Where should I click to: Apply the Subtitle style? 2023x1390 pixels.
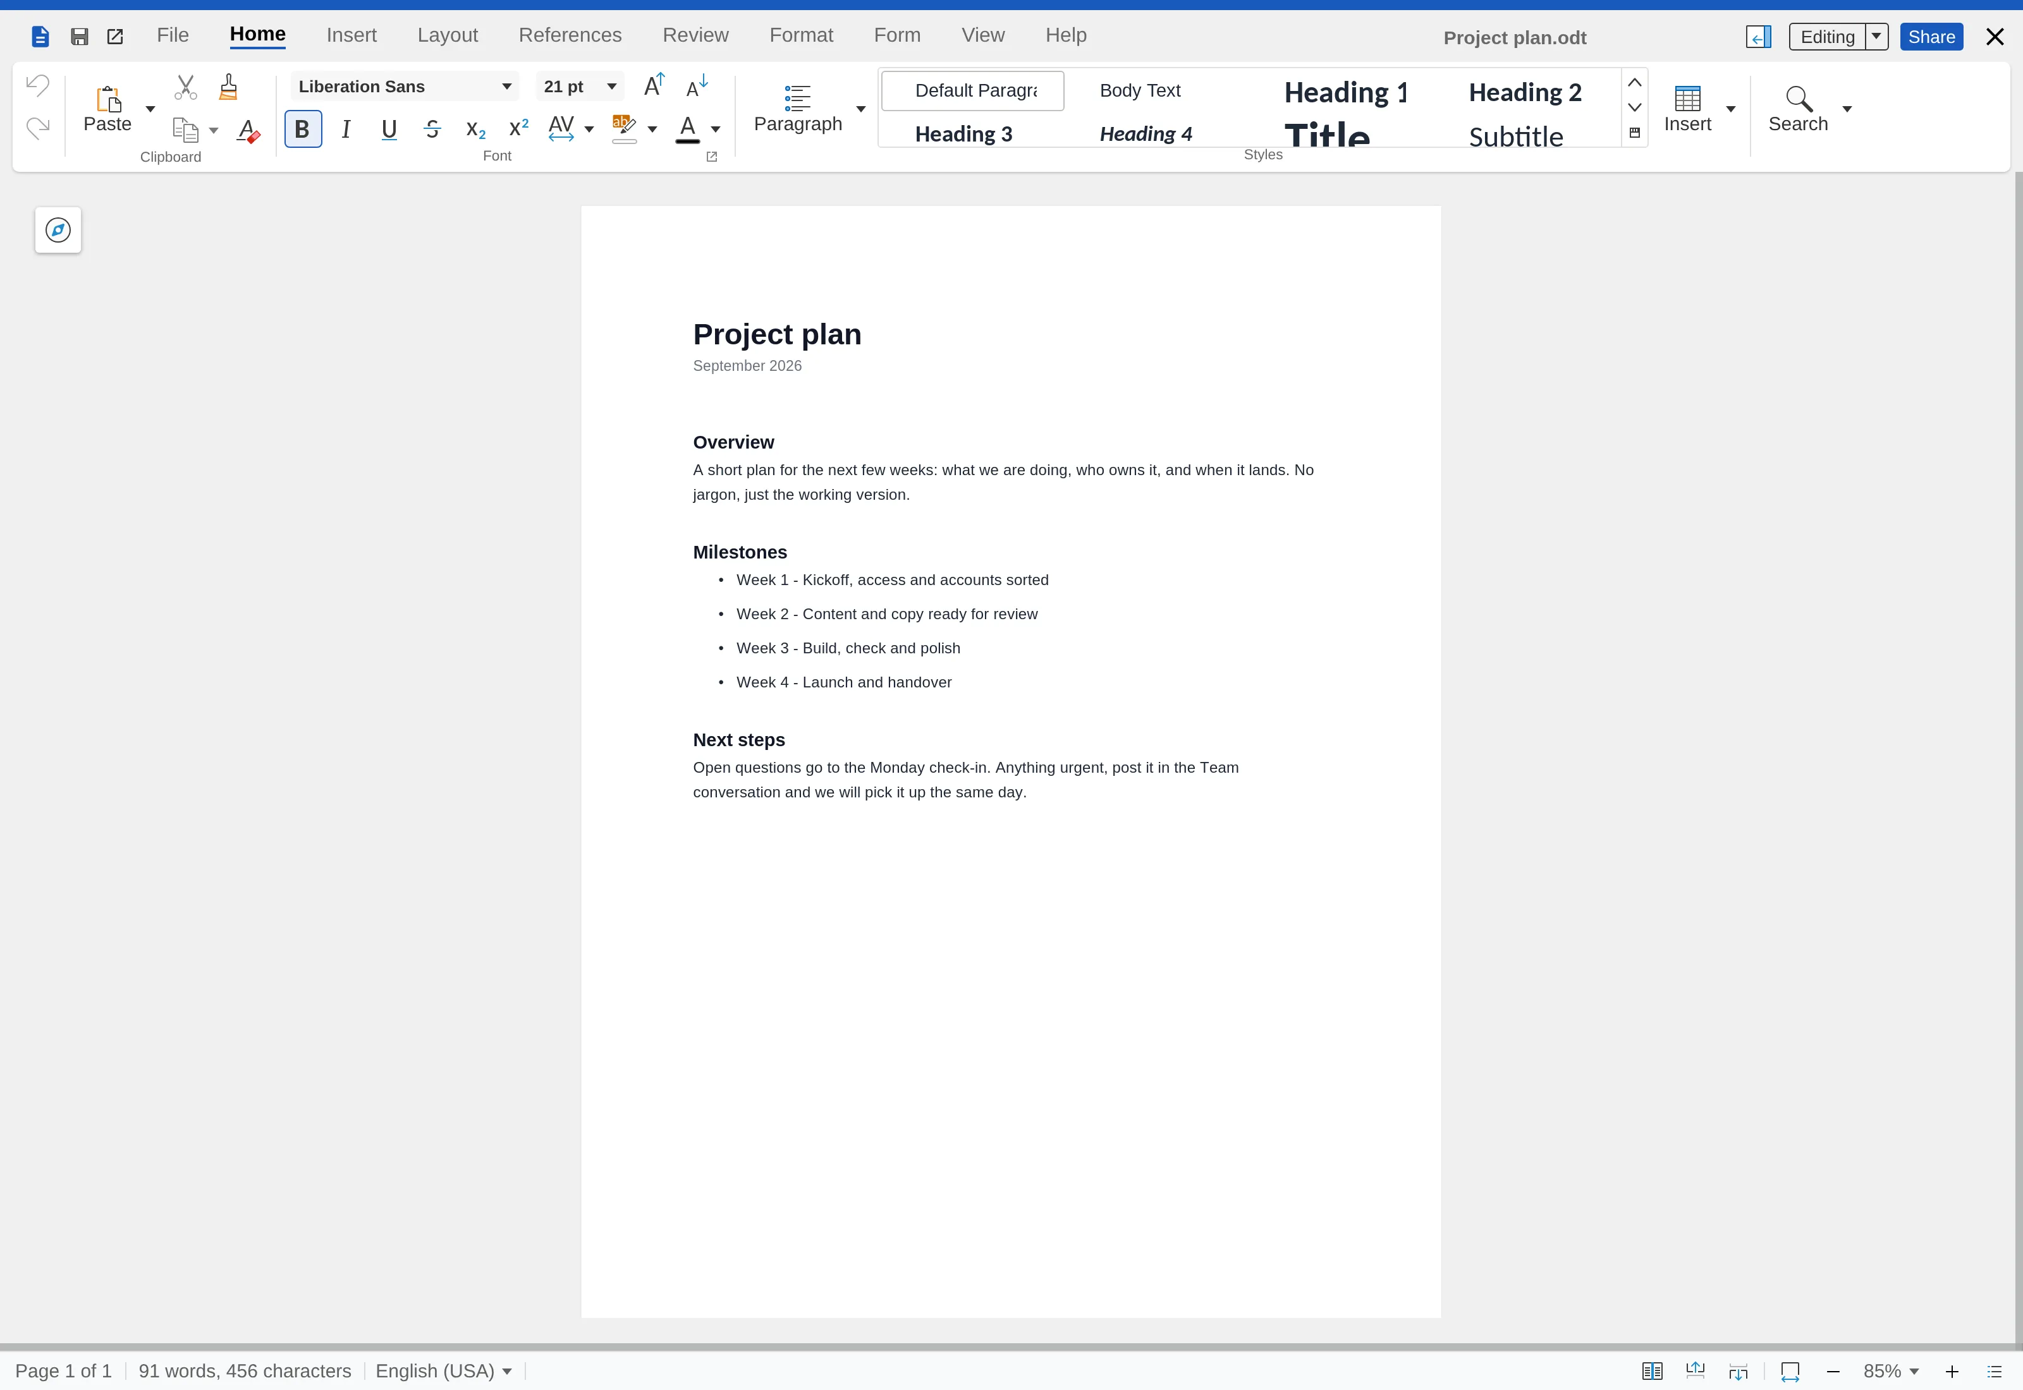tap(1516, 136)
